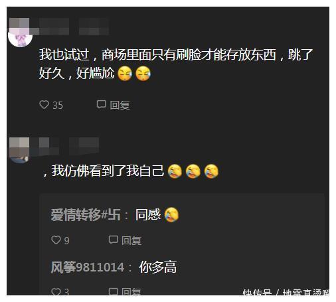Open profile of 爱情转移#卐
Viewport: 336px width, 302px height.
(86, 215)
